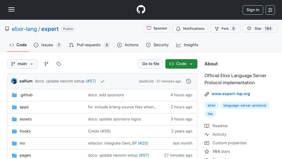Open the Actions tab

(128, 45)
